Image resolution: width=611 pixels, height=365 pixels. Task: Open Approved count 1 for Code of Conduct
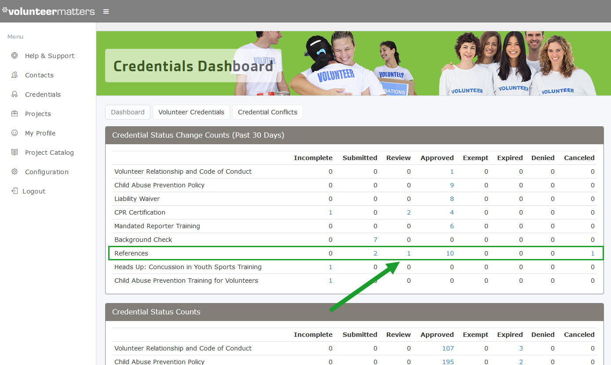pos(452,172)
